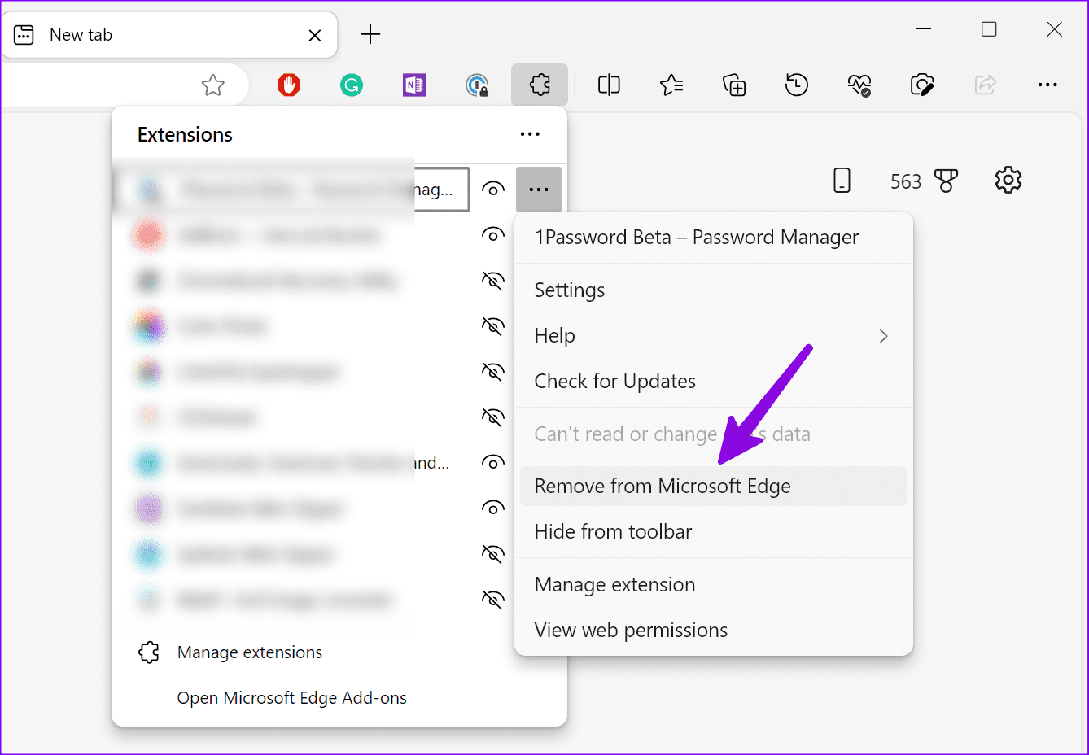Toggle the Extensions puzzle-piece toolbar button

click(x=540, y=85)
